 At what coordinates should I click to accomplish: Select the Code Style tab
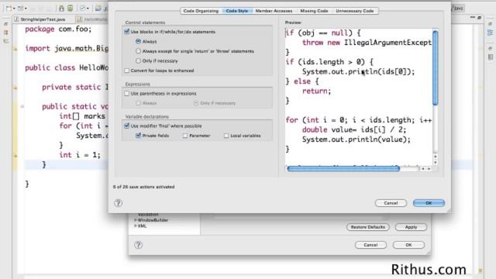237,11
